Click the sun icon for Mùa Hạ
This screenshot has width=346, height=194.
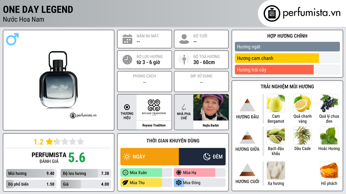coord(179,173)
